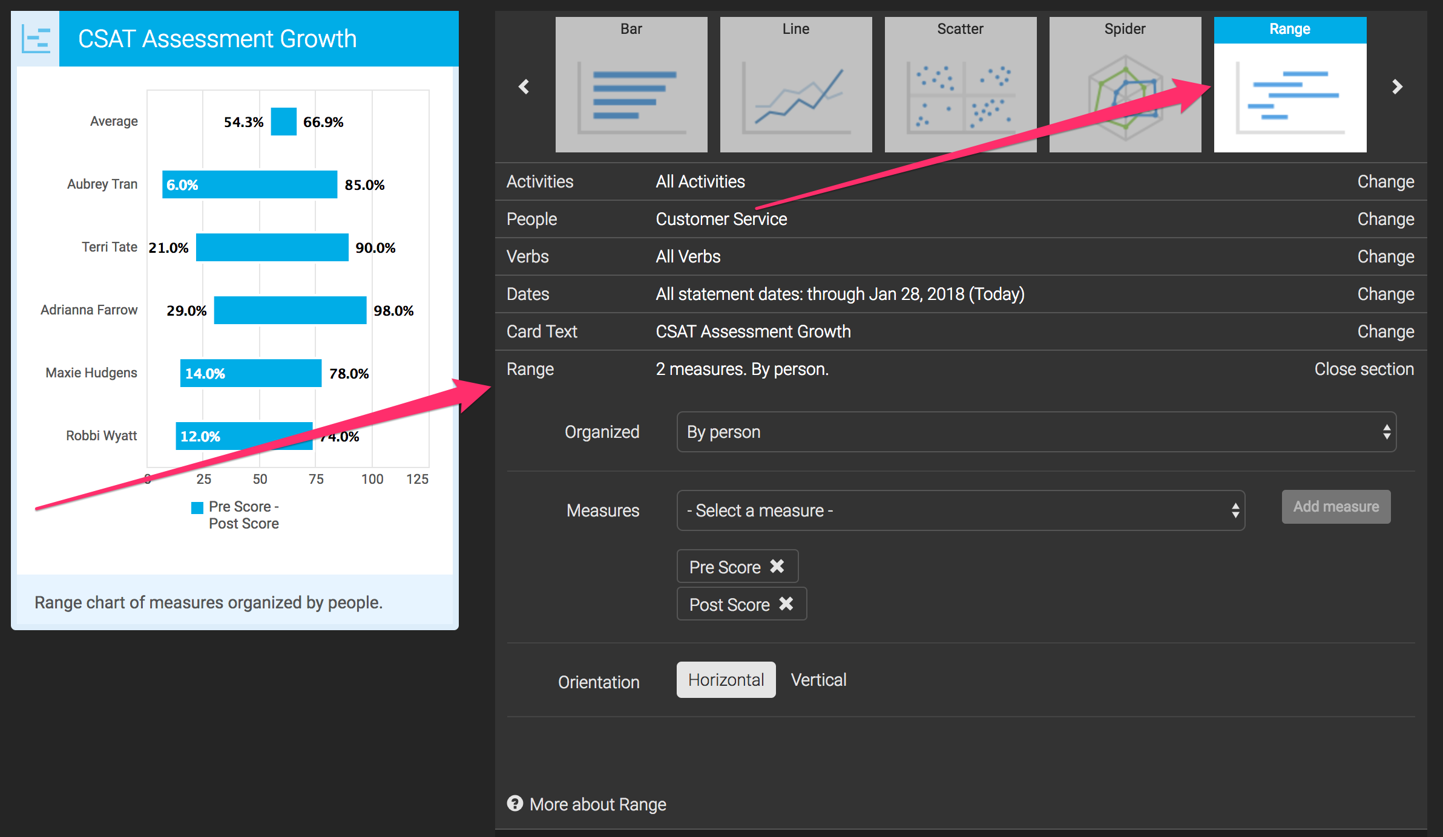
Task: Open the More about Range help link
Action: tap(597, 804)
